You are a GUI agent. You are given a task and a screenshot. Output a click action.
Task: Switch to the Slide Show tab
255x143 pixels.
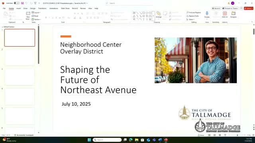65,8
